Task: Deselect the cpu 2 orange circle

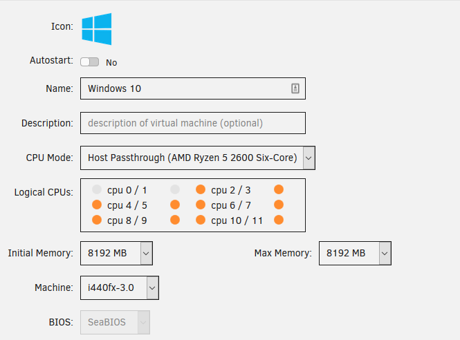Action: pyautogui.click(x=201, y=189)
